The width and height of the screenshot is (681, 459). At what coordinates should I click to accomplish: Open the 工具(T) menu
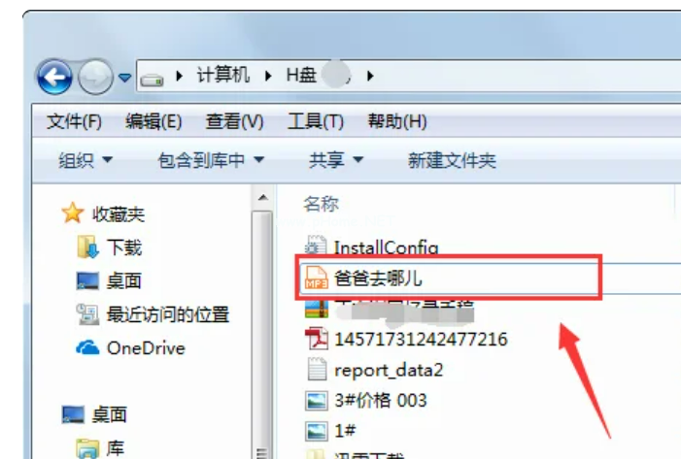(316, 121)
